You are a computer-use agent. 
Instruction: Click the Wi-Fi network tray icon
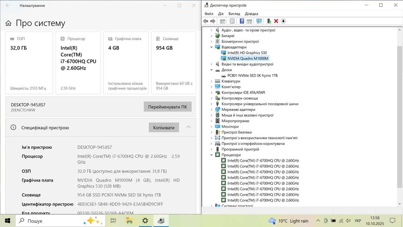pos(341,221)
